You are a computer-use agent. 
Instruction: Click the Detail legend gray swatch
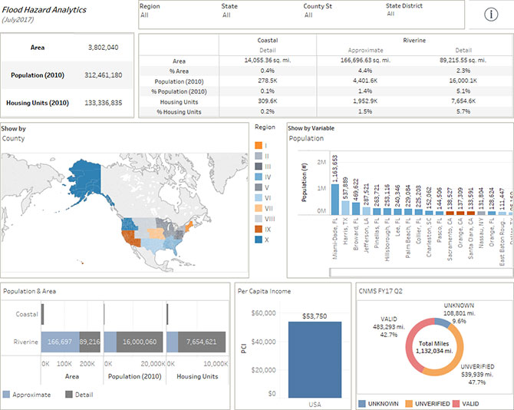click(68, 395)
